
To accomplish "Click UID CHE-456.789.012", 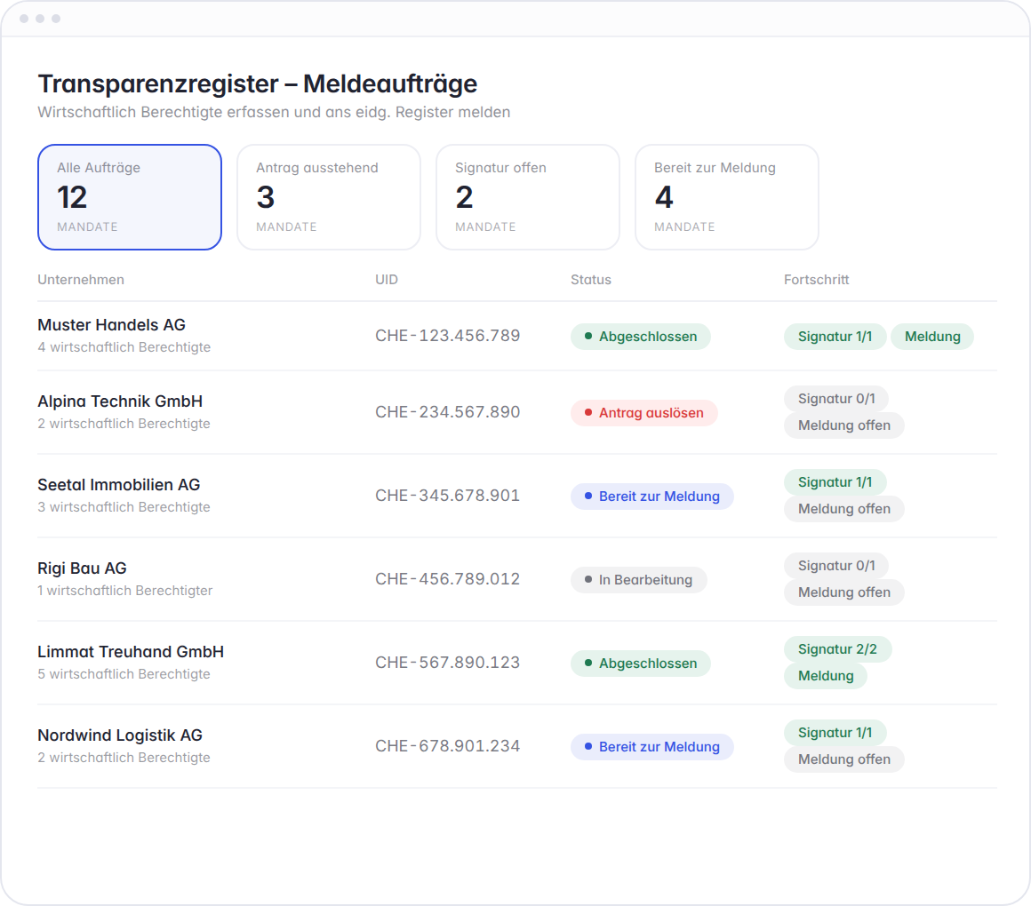I will tap(448, 579).
